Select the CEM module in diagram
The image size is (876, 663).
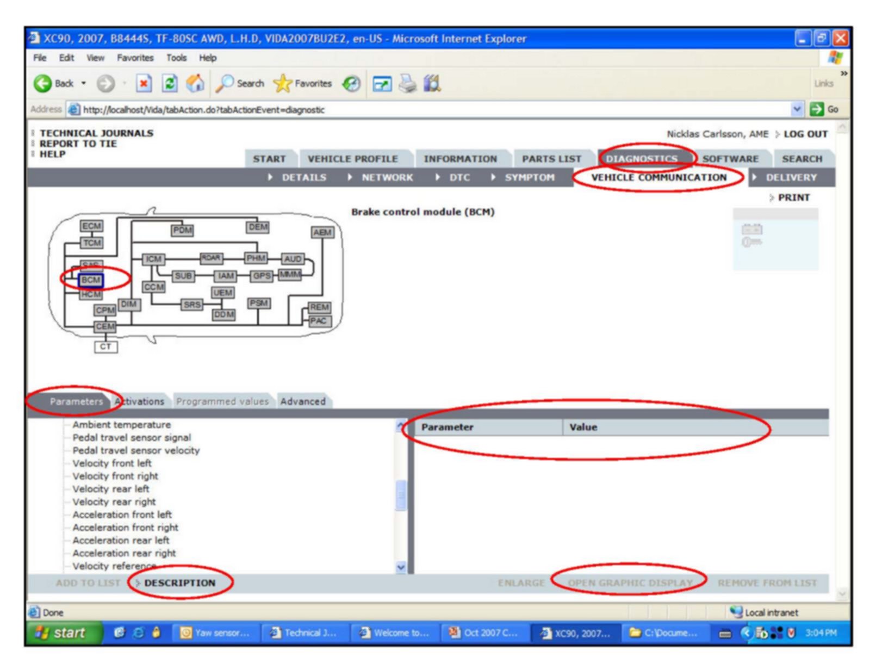[105, 326]
